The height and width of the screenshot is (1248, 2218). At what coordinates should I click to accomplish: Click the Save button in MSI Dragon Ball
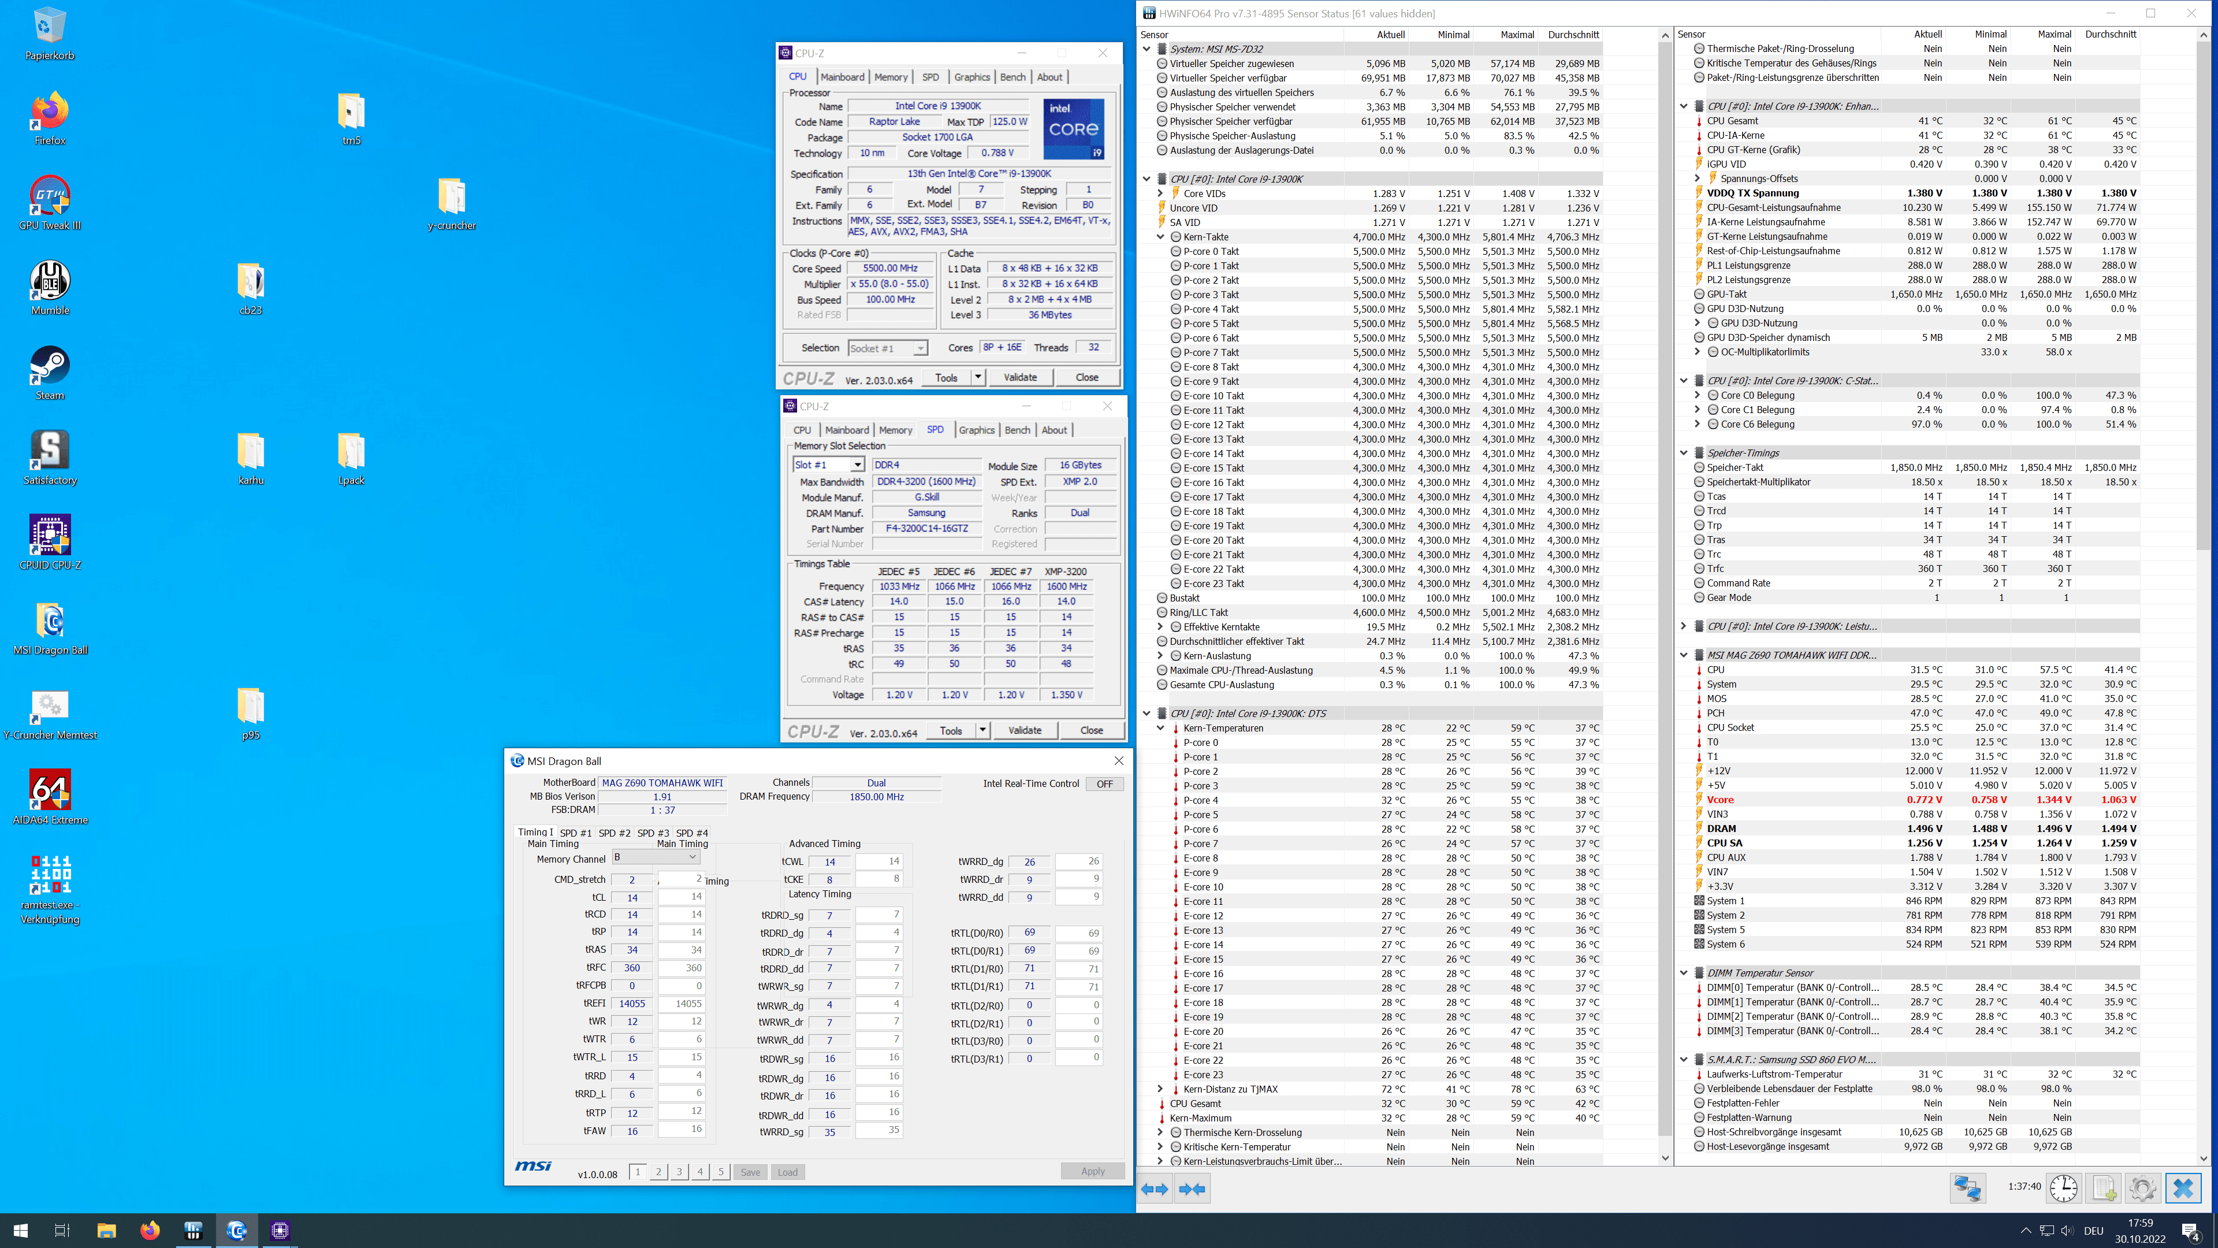click(751, 1172)
